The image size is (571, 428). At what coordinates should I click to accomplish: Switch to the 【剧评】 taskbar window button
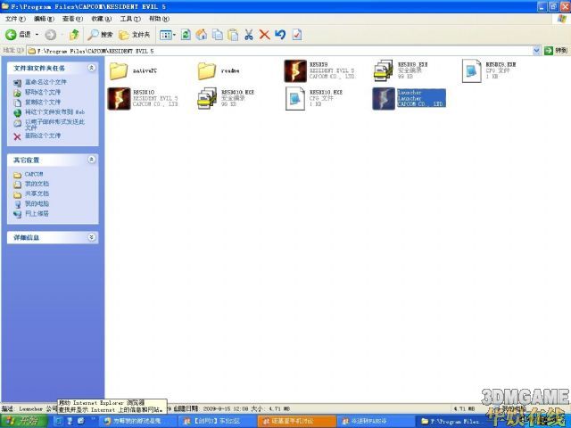[x=218, y=422]
